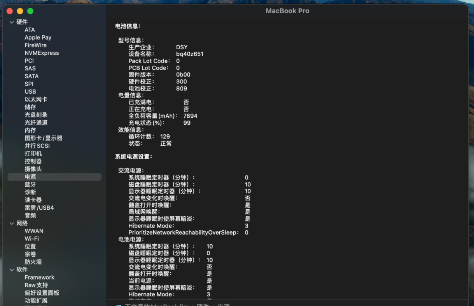The height and width of the screenshot is (306, 474).
Task: Collapse the 软件 section in sidebar
Action: pyautogui.click(x=12, y=269)
